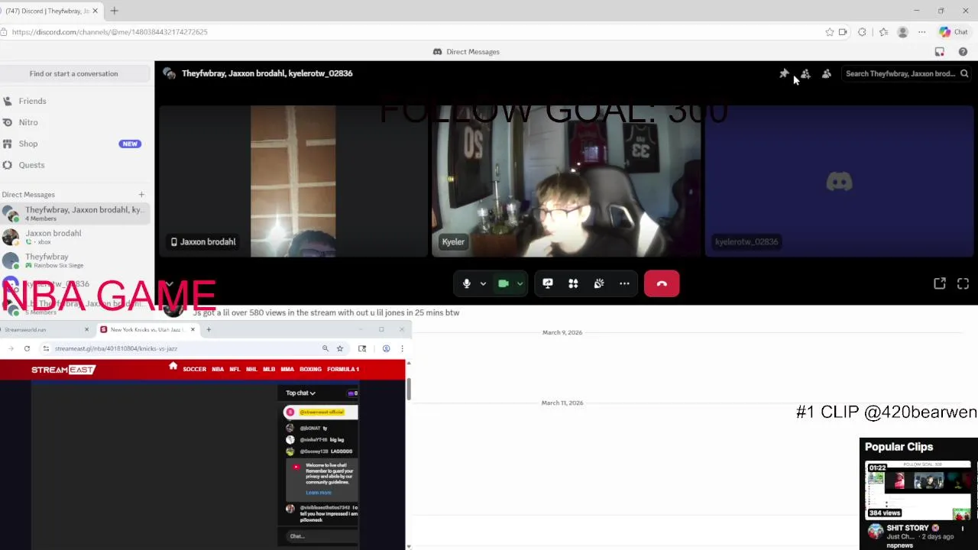Click Jaxxon brodahl video tile
This screenshot has height=550, width=978.
[x=293, y=181]
